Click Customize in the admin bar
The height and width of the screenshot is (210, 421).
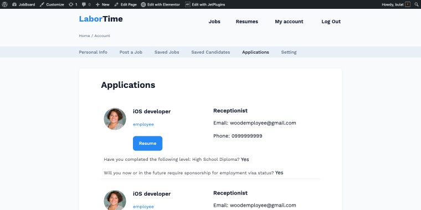click(52, 4)
